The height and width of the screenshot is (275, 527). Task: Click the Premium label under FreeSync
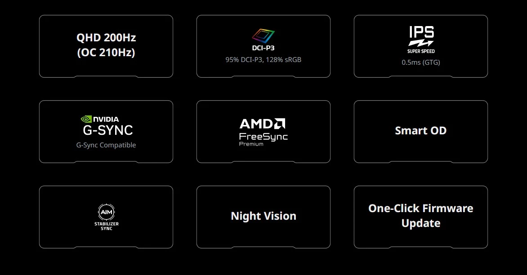click(x=251, y=144)
